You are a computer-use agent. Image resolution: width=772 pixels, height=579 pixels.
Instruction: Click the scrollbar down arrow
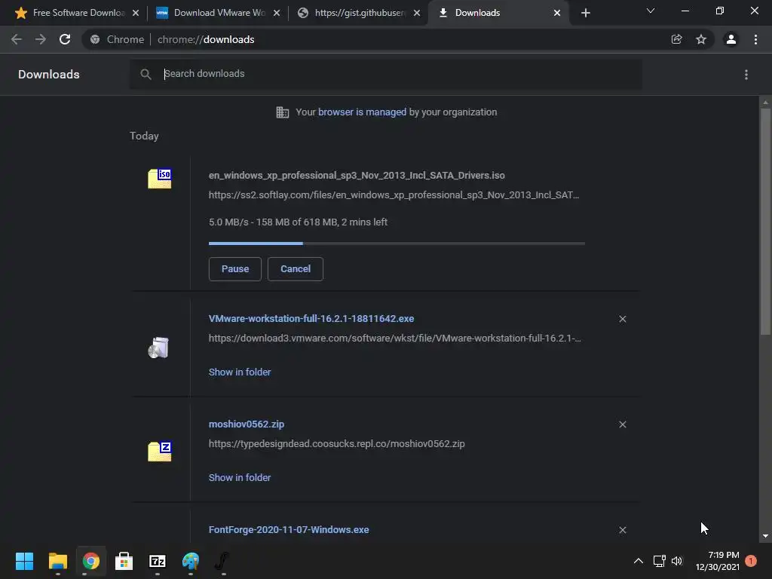765,536
